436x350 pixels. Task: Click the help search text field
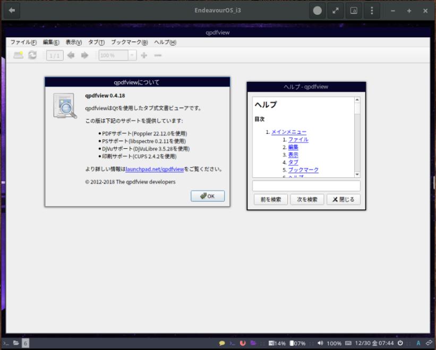point(306,186)
